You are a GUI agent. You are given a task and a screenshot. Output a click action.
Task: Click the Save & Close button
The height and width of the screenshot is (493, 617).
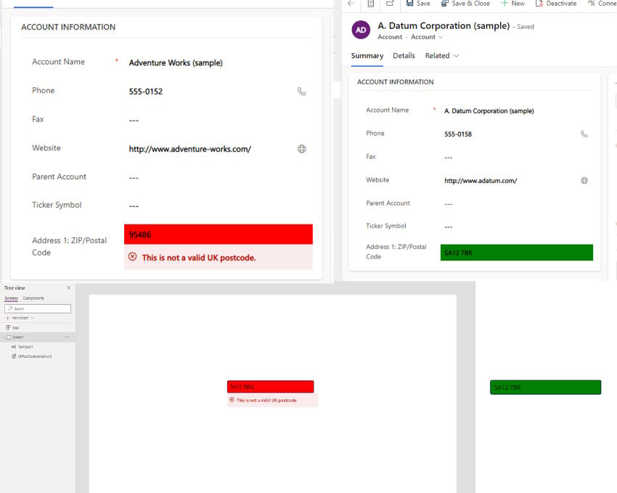click(x=466, y=4)
